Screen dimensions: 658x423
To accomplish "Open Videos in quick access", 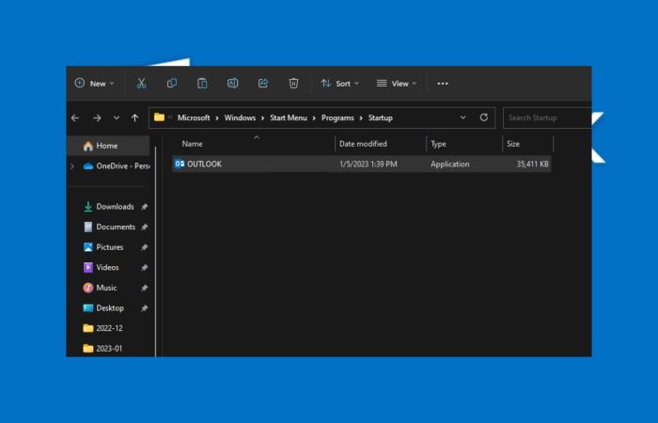I will tap(107, 267).
